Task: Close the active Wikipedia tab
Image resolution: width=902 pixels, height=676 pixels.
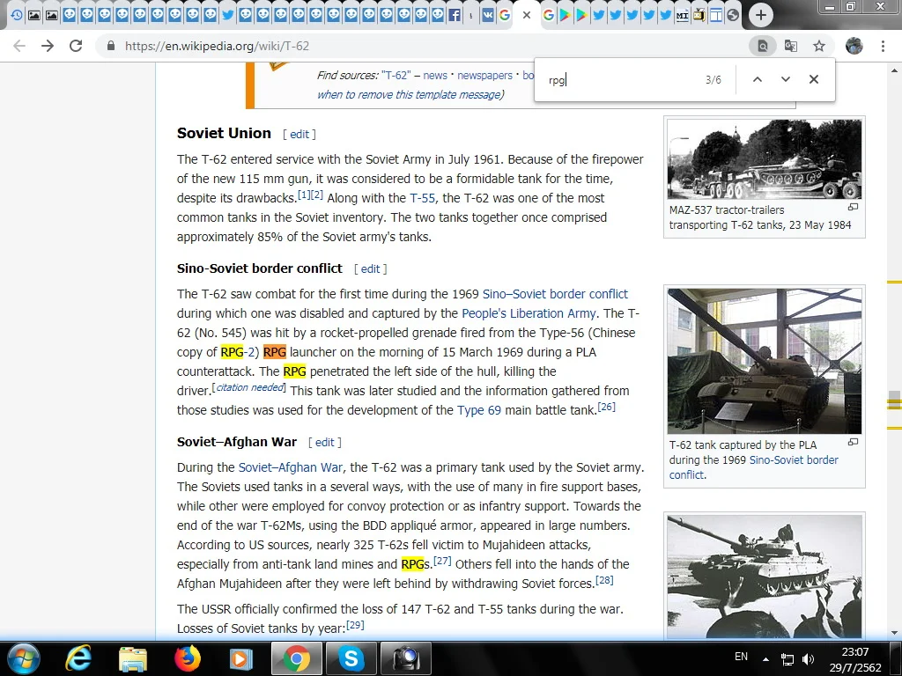Action: point(527,16)
